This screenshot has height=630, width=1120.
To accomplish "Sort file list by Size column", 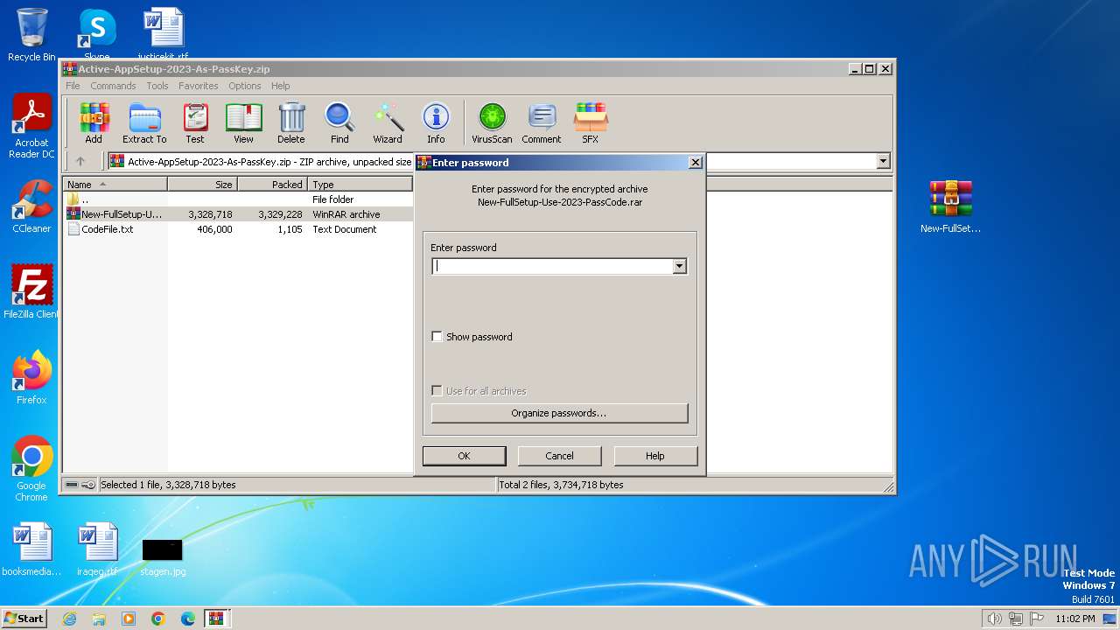I will (x=202, y=185).
